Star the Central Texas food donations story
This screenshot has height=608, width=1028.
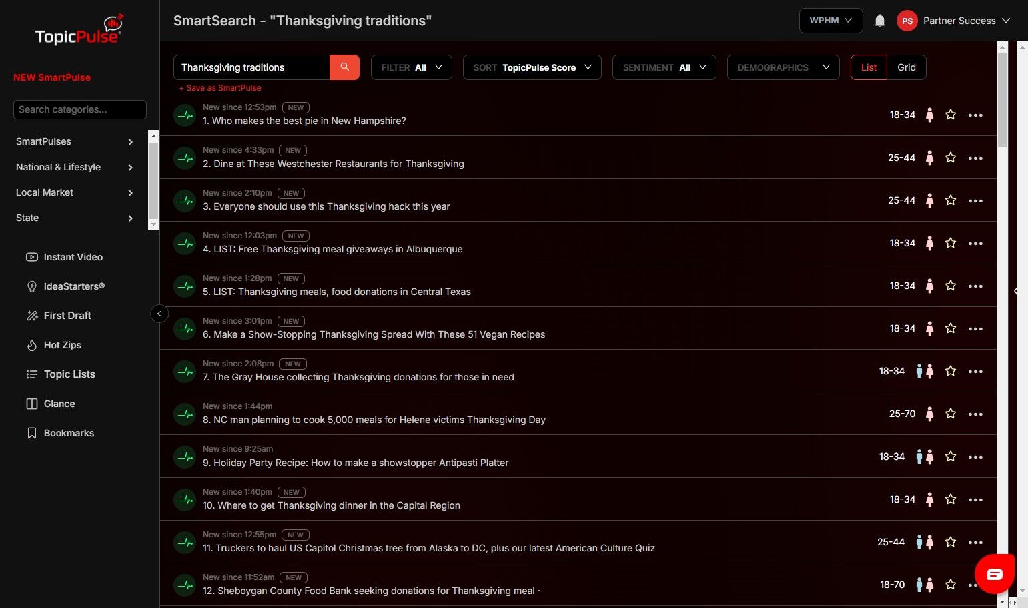[951, 286]
